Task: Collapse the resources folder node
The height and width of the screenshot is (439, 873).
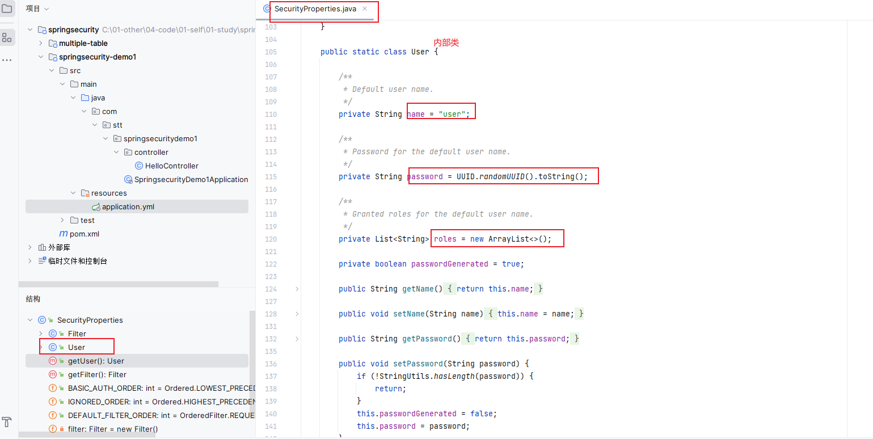Action: pyautogui.click(x=73, y=193)
